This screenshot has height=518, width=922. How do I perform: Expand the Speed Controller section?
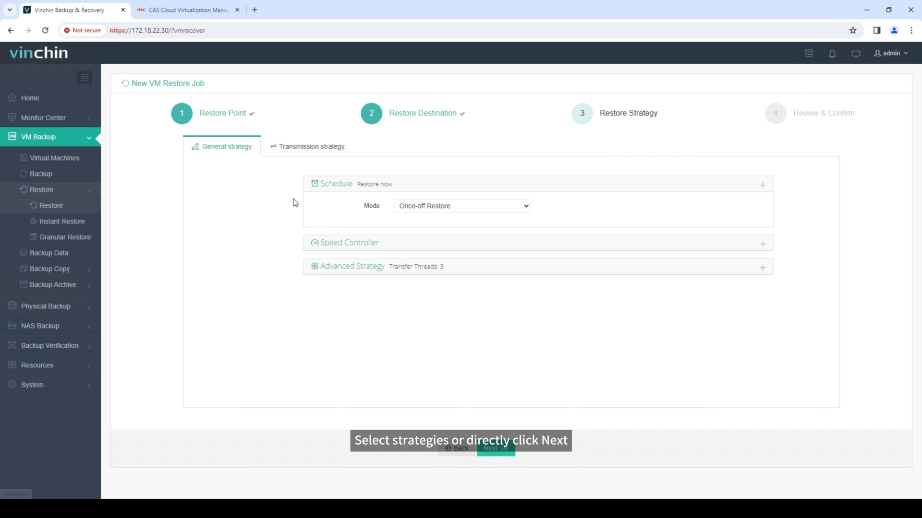[763, 244]
